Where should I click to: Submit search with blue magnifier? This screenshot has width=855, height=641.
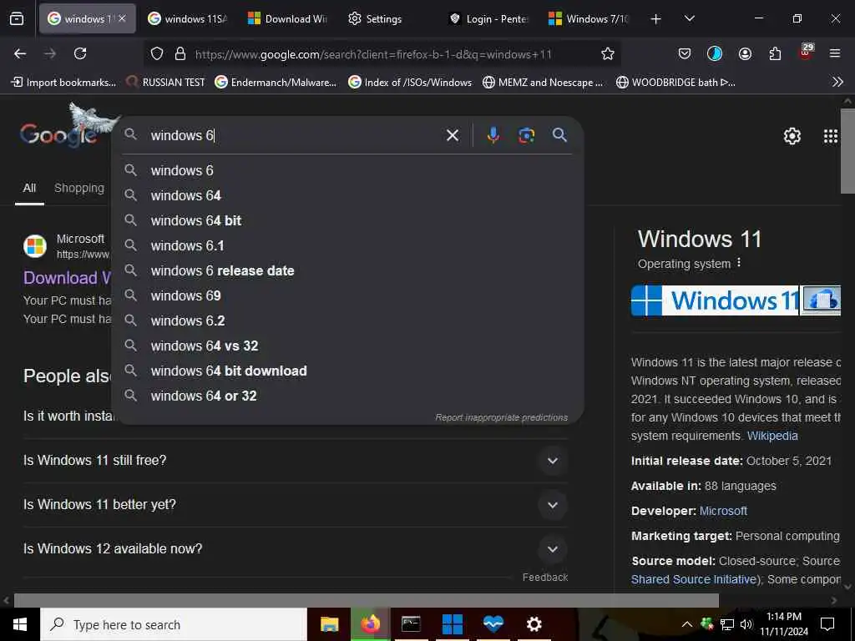(559, 134)
